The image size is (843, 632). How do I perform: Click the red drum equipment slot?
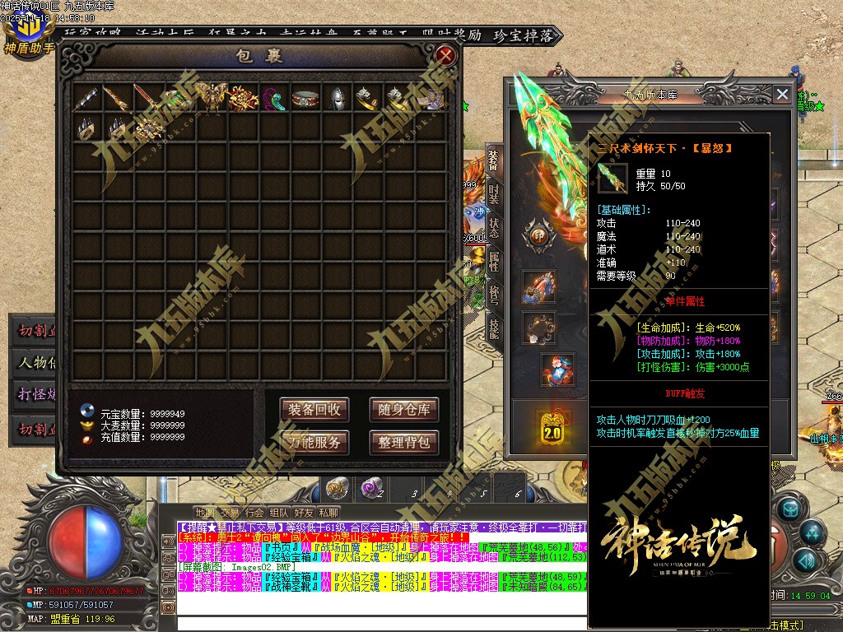(x=538, y=287)
